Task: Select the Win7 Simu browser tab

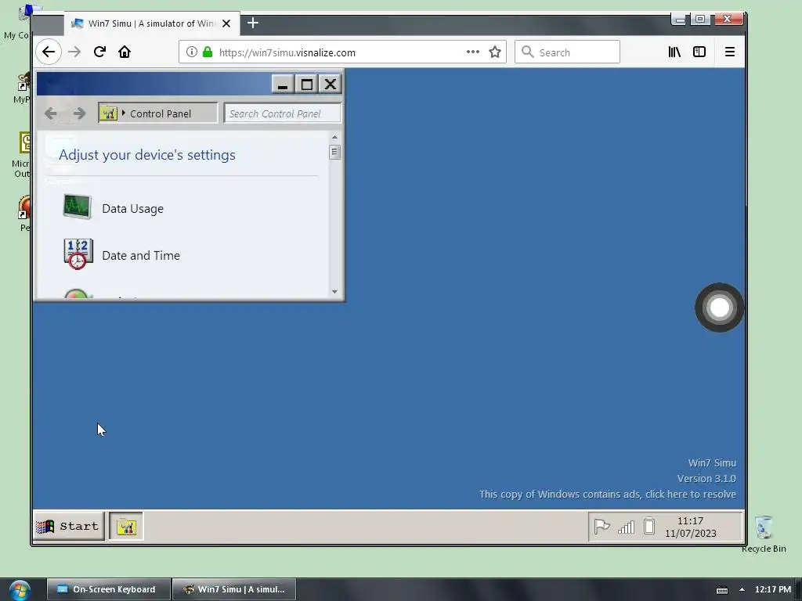Action: (x=152, y=23)
